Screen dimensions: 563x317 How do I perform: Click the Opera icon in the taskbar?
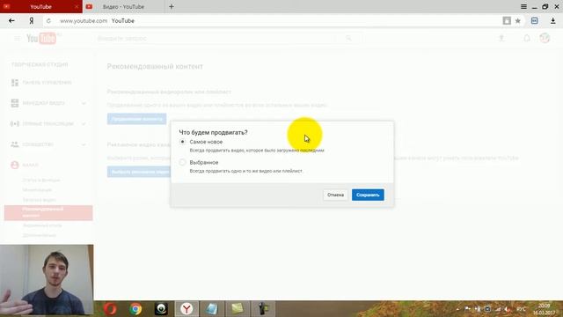coord(110,309)
